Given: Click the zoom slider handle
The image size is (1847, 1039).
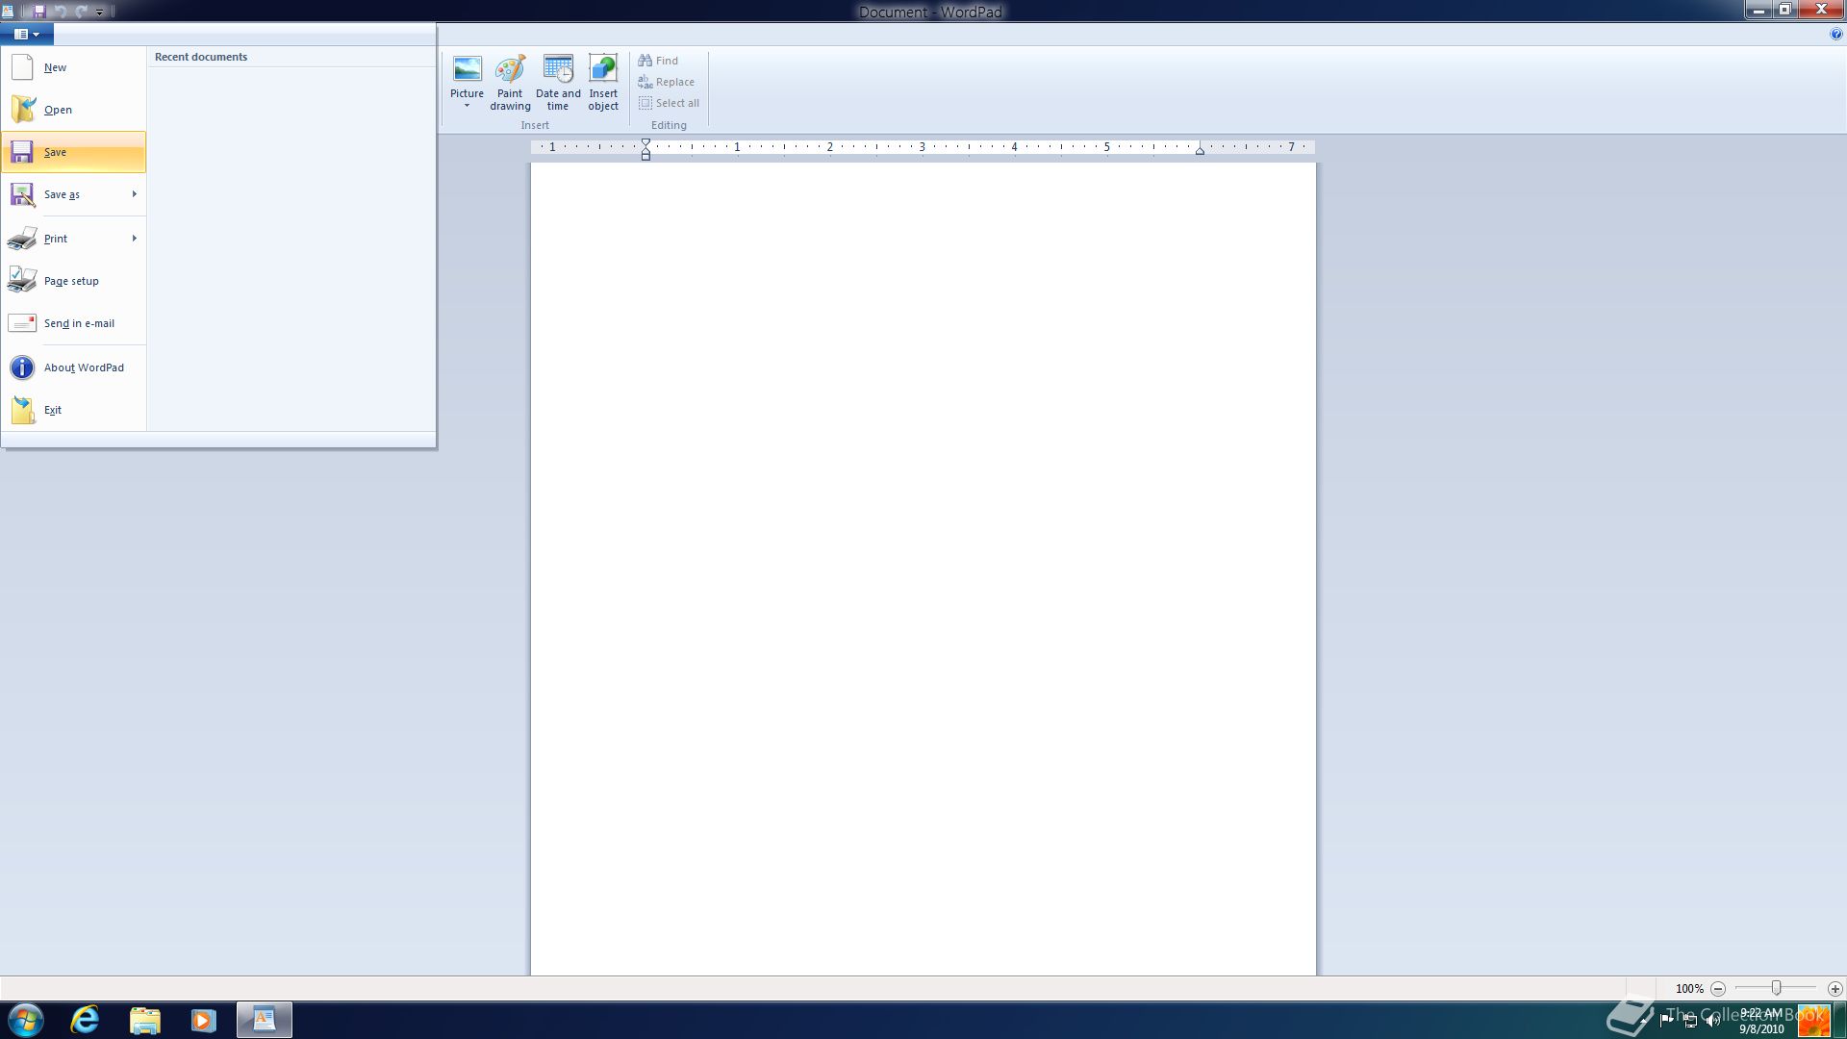Looking at the screenshot, I should point(1776,988).
